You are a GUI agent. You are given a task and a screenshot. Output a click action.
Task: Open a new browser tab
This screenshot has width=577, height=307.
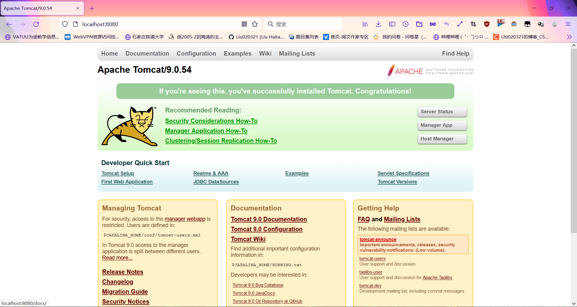coord(92,8)
